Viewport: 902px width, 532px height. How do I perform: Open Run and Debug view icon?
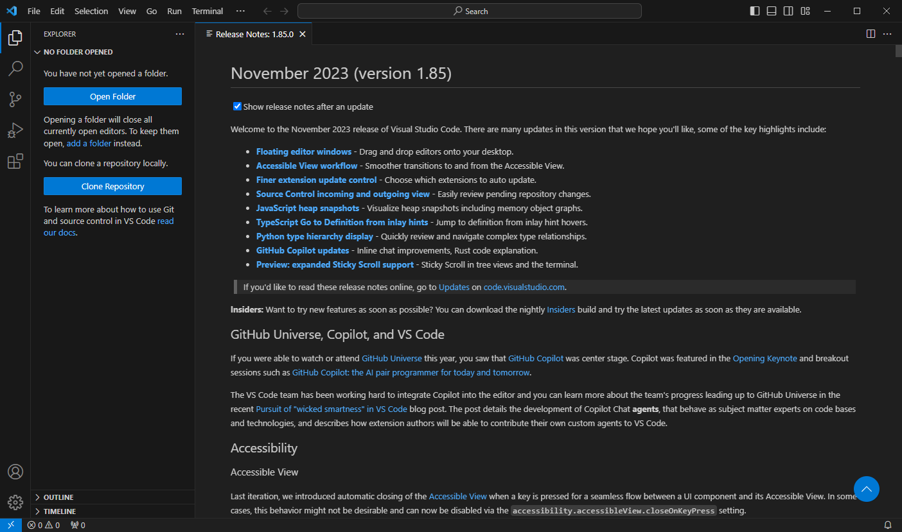coord(15,130)
